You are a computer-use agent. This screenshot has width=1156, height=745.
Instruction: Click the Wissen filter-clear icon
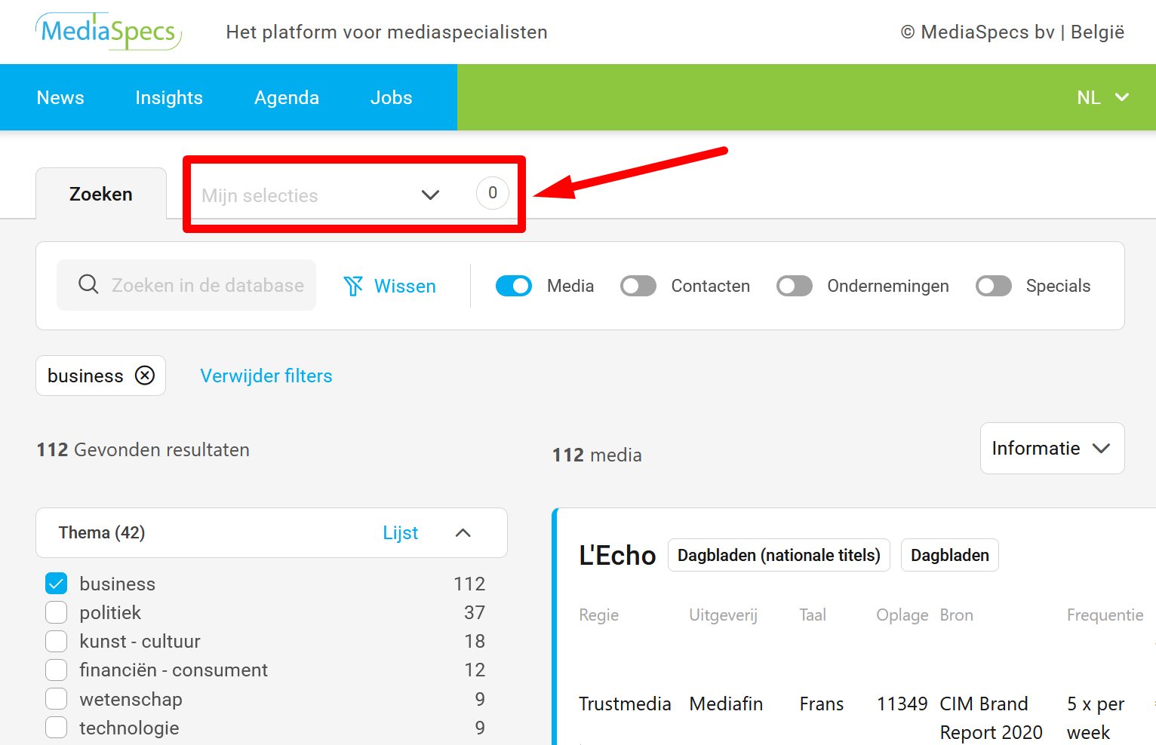353,286
